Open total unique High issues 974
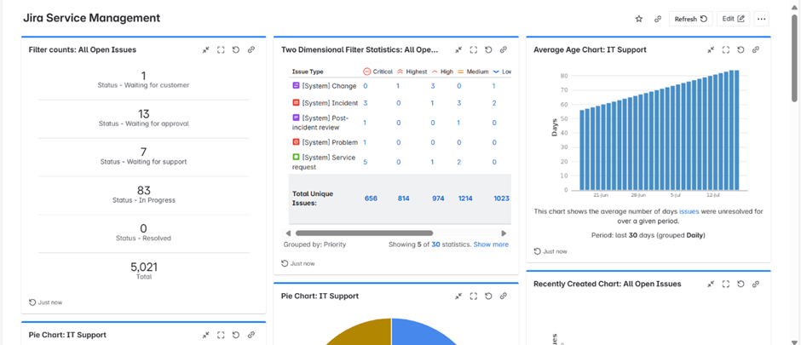The height and width of the screenshot is (345, 801). [438, 198]
